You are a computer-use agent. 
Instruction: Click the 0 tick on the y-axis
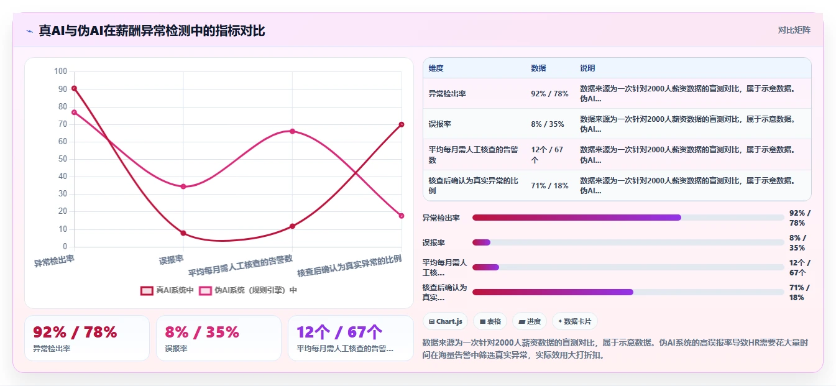click(65, 247)
